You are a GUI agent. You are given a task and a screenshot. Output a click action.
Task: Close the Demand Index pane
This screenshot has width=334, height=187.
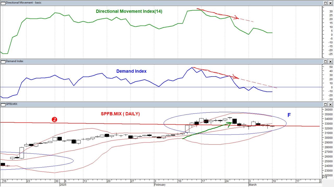(x=331, y=61)
